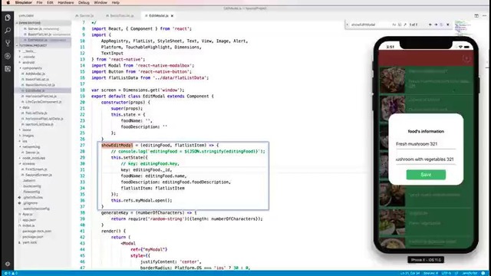491x276 pixels.
Task: Click line and column indicator in status bar
Action: coord(410,274)
